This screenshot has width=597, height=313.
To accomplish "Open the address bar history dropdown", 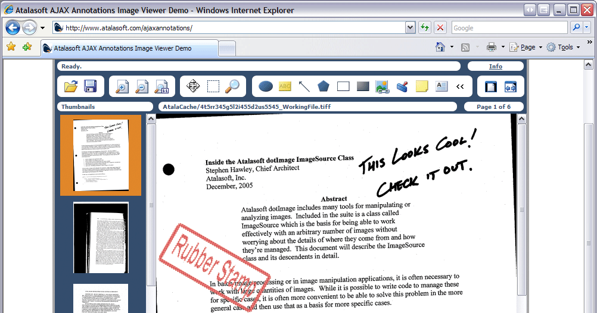I will (x=410, y=28).
